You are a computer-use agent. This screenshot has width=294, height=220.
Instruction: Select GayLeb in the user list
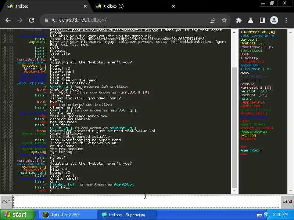249,40
